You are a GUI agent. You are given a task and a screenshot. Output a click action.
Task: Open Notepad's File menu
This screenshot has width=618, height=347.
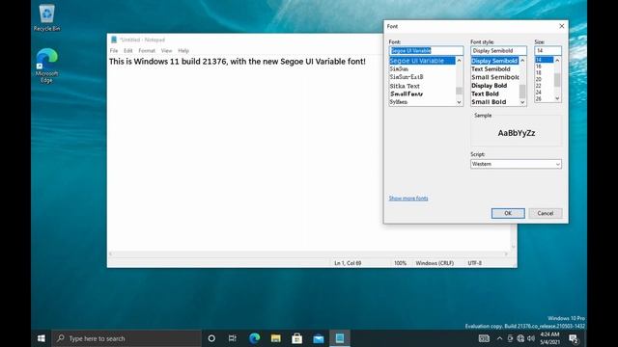coord(114,51)
